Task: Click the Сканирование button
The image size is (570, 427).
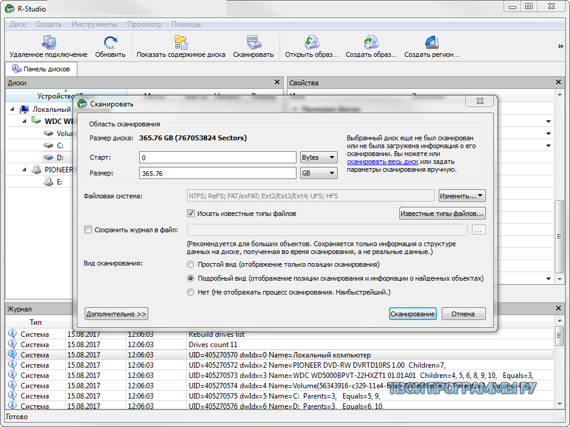Action: 413,314
